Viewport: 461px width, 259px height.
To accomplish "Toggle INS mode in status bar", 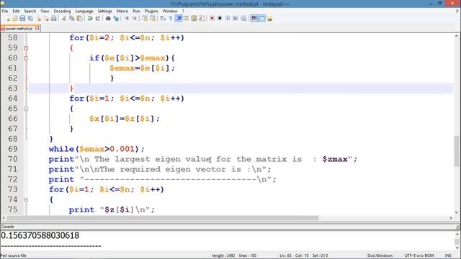I will [x=448, y=255].
